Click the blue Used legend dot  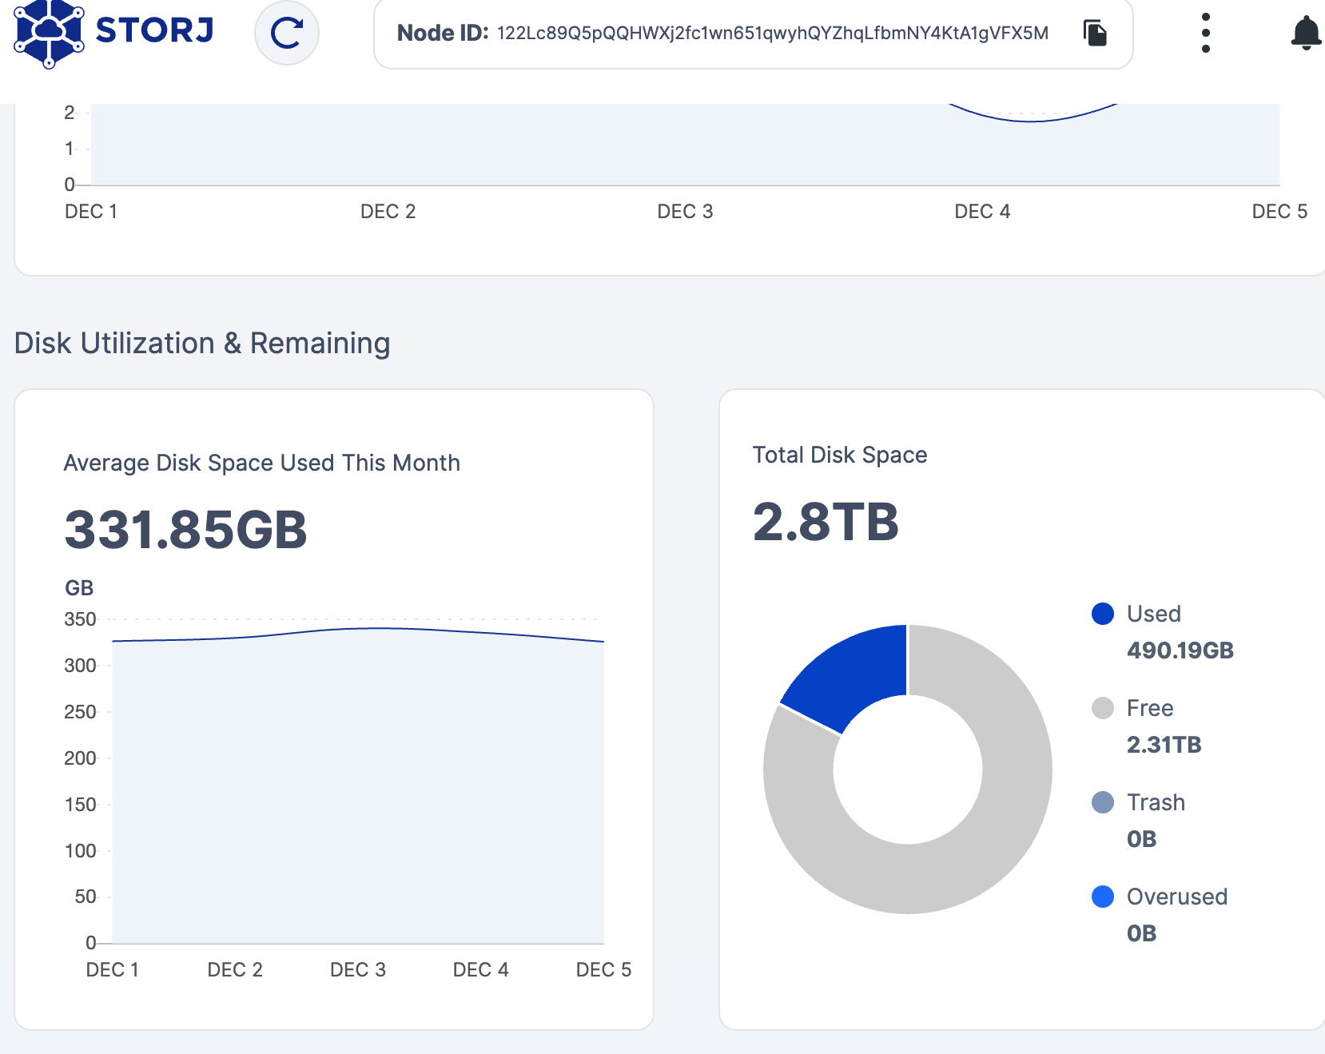coord(1103,614)
